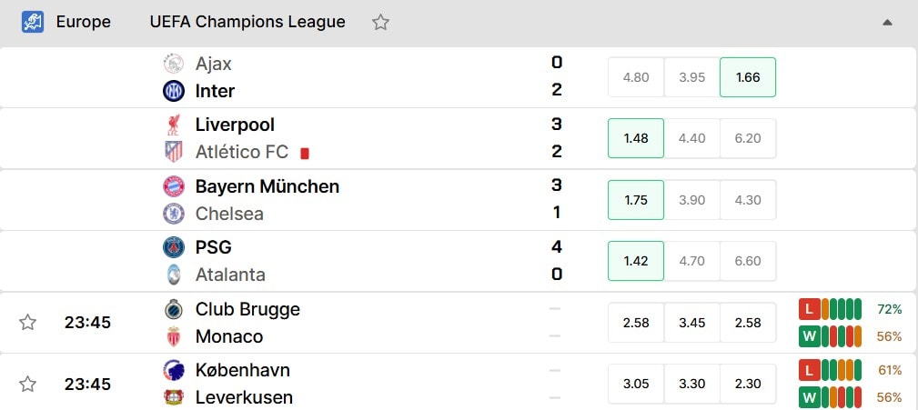Click the PSG club crest
This screenshot has width=918, height=410.
coord(173,247)
